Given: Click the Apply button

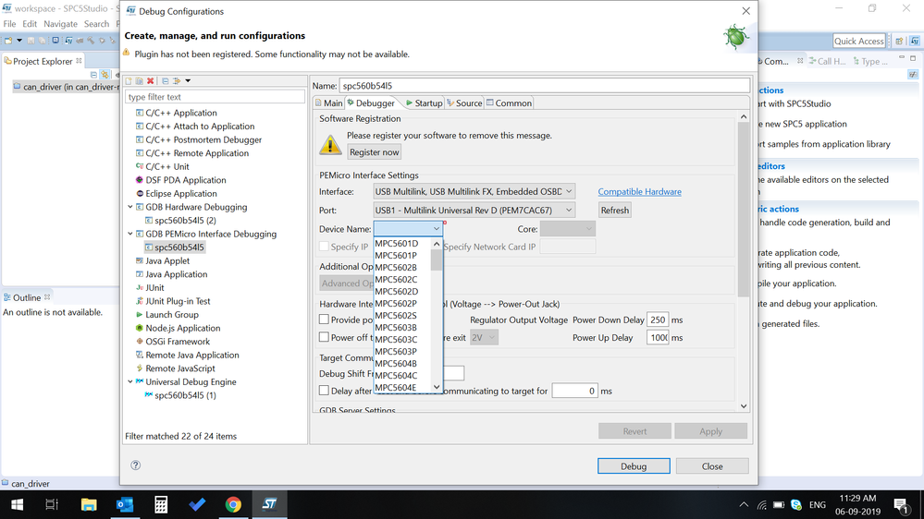Looking at the screenshot, I should pos(710,430).
